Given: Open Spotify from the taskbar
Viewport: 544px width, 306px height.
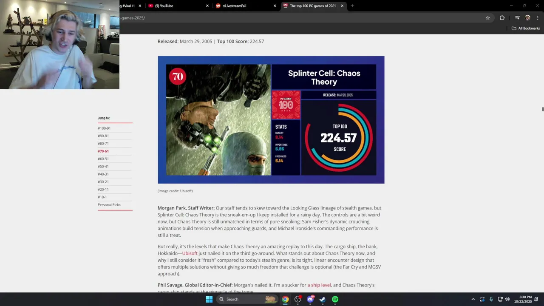Looking at the screenshot, I should click(335, 299).
